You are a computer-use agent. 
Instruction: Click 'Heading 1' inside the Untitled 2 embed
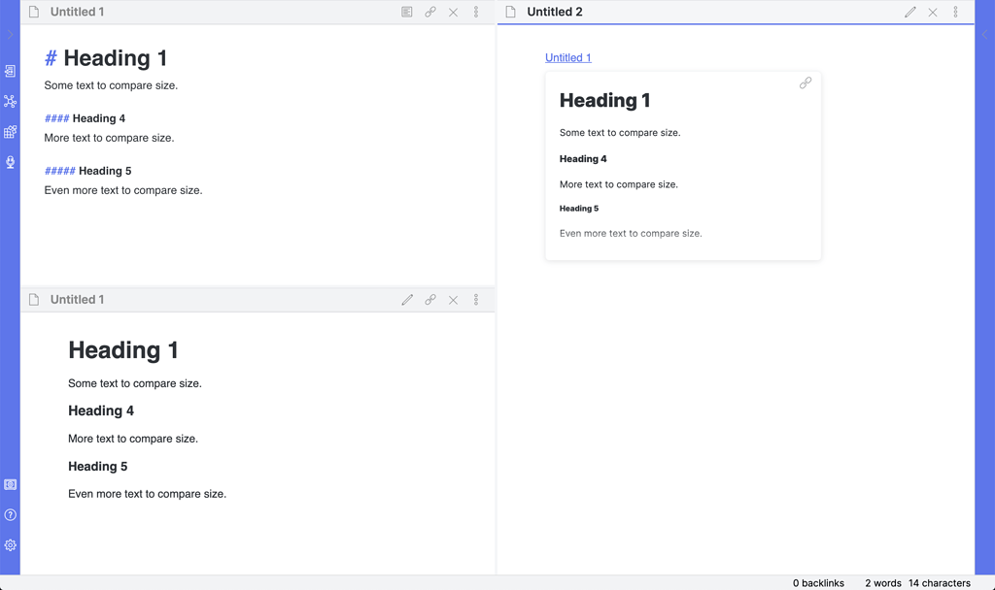(x=604, y=100)
